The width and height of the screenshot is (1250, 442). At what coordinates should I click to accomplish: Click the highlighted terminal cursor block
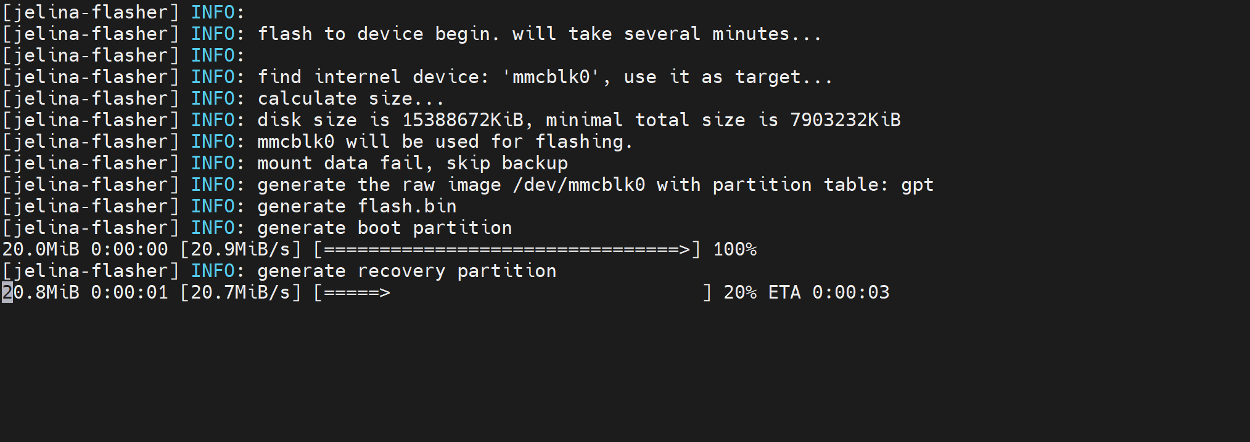click(7, 292)
